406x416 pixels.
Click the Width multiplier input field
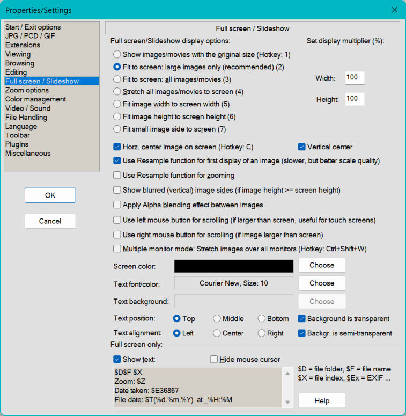(355, 78)
